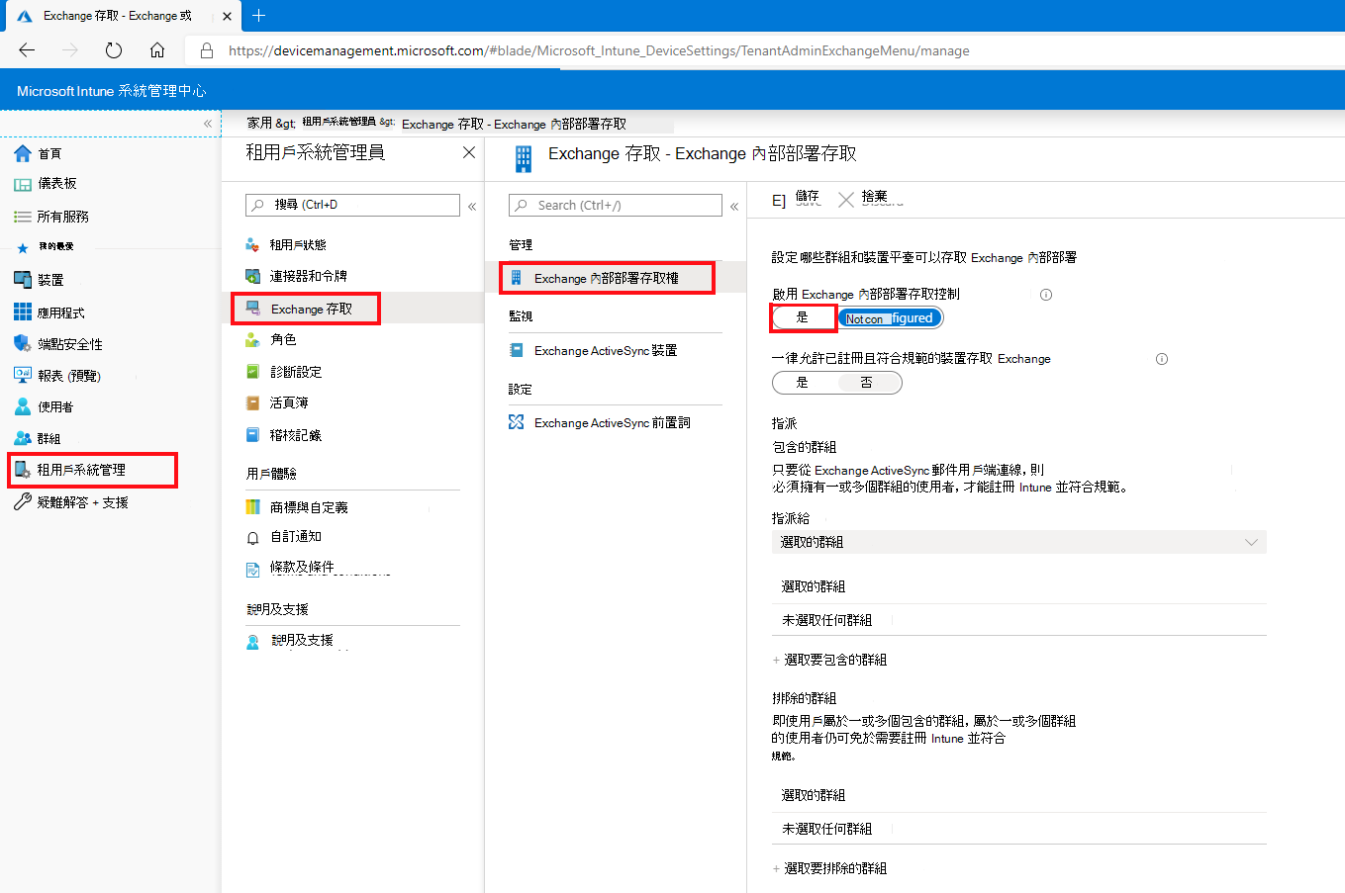Click the Search (Ctrl+/) box
Viewport: 1345px width, 893px height.
coord(616,205)
